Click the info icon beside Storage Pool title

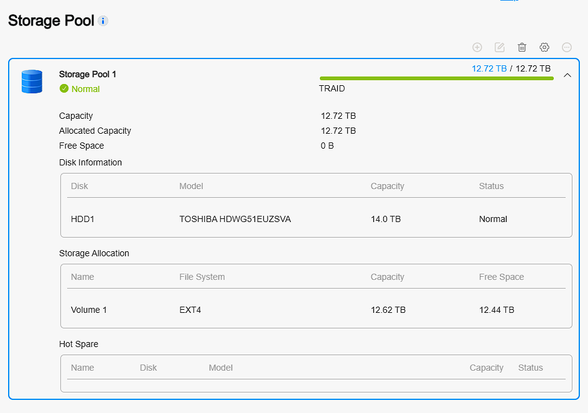tap(103, 21)
